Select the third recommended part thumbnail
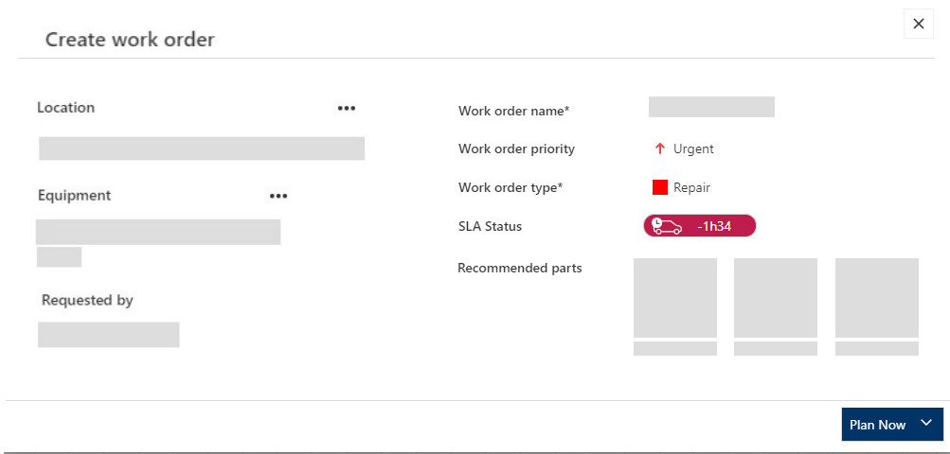 877,298
